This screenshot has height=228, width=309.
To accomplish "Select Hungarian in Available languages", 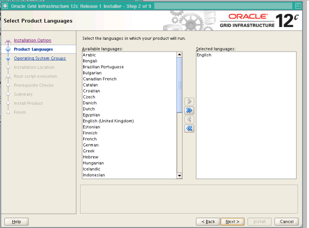I will (129, 163).
